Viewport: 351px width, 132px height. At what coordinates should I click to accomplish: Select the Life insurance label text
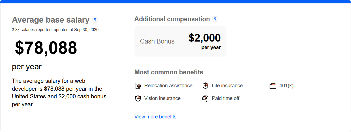[x=227, y=86]
